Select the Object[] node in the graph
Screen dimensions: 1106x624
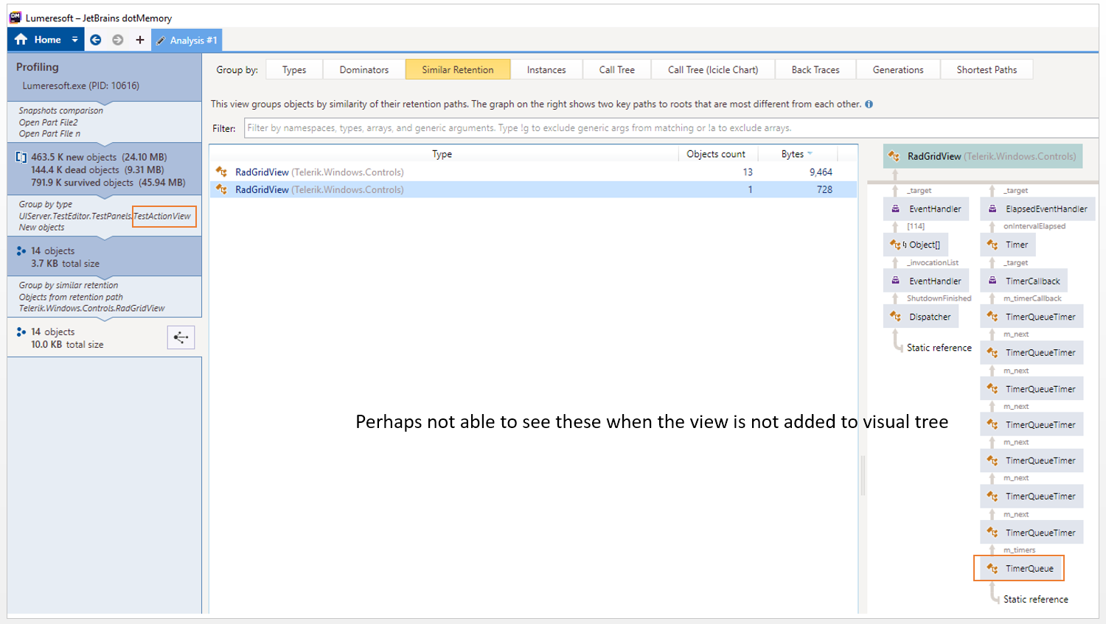click(x=916, y=245)
